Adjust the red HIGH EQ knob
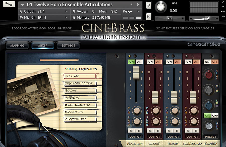This screenshot has height=147, width=226. coord(208,75)
